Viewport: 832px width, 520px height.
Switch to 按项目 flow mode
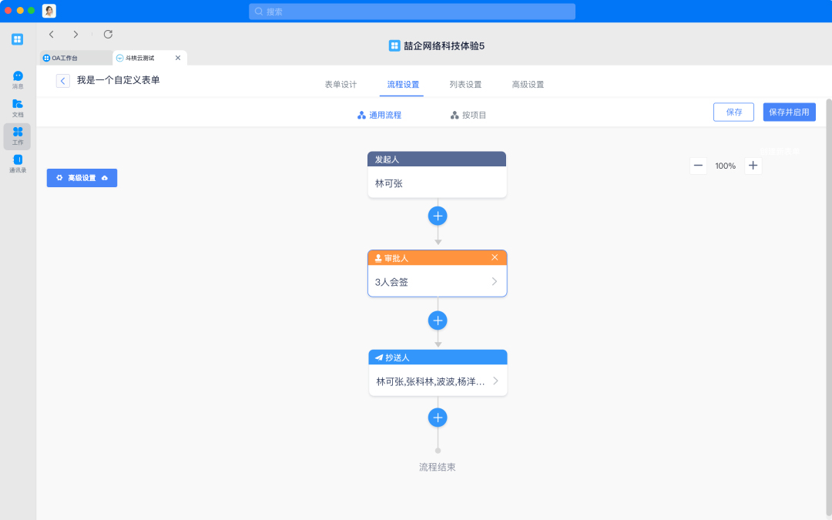point(468,115)
